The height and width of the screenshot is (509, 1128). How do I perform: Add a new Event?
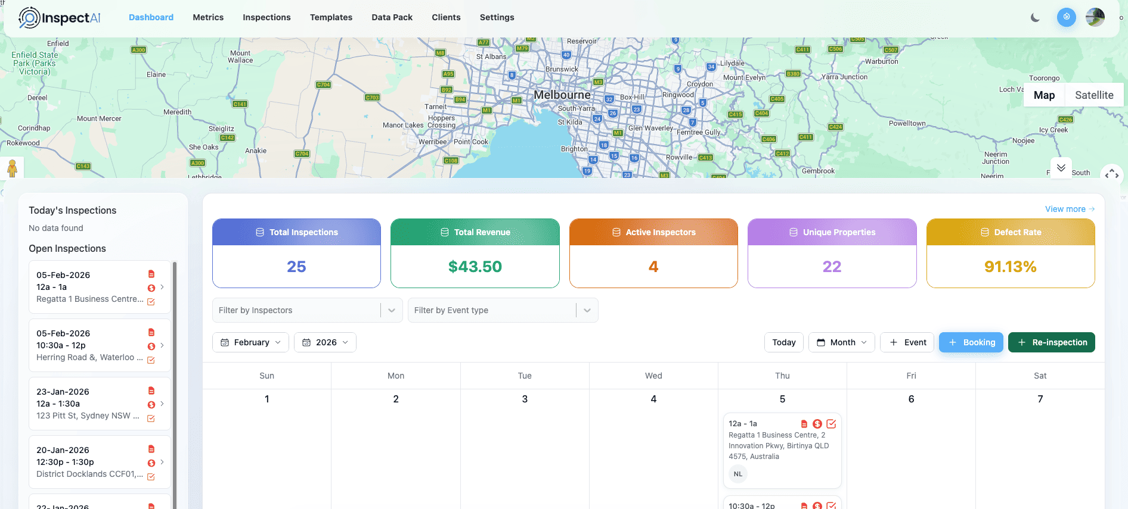click(907, 342)
